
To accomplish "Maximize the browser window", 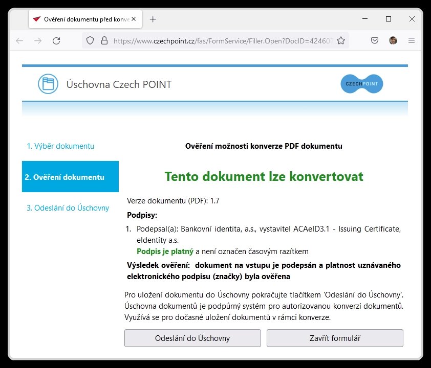I will [x=389, y=19].
